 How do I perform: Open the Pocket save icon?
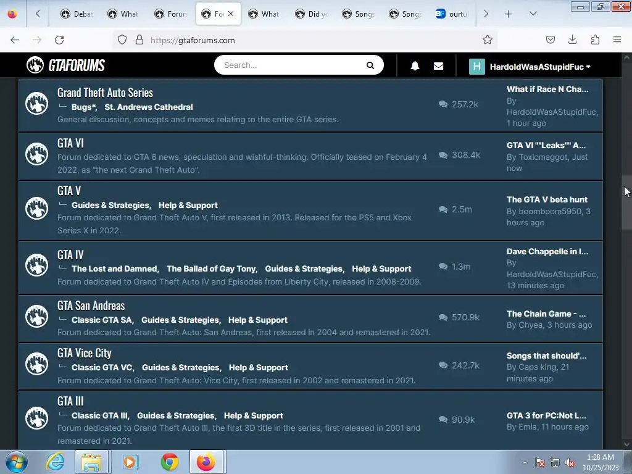pyautogui.click(x=550, y=39)
